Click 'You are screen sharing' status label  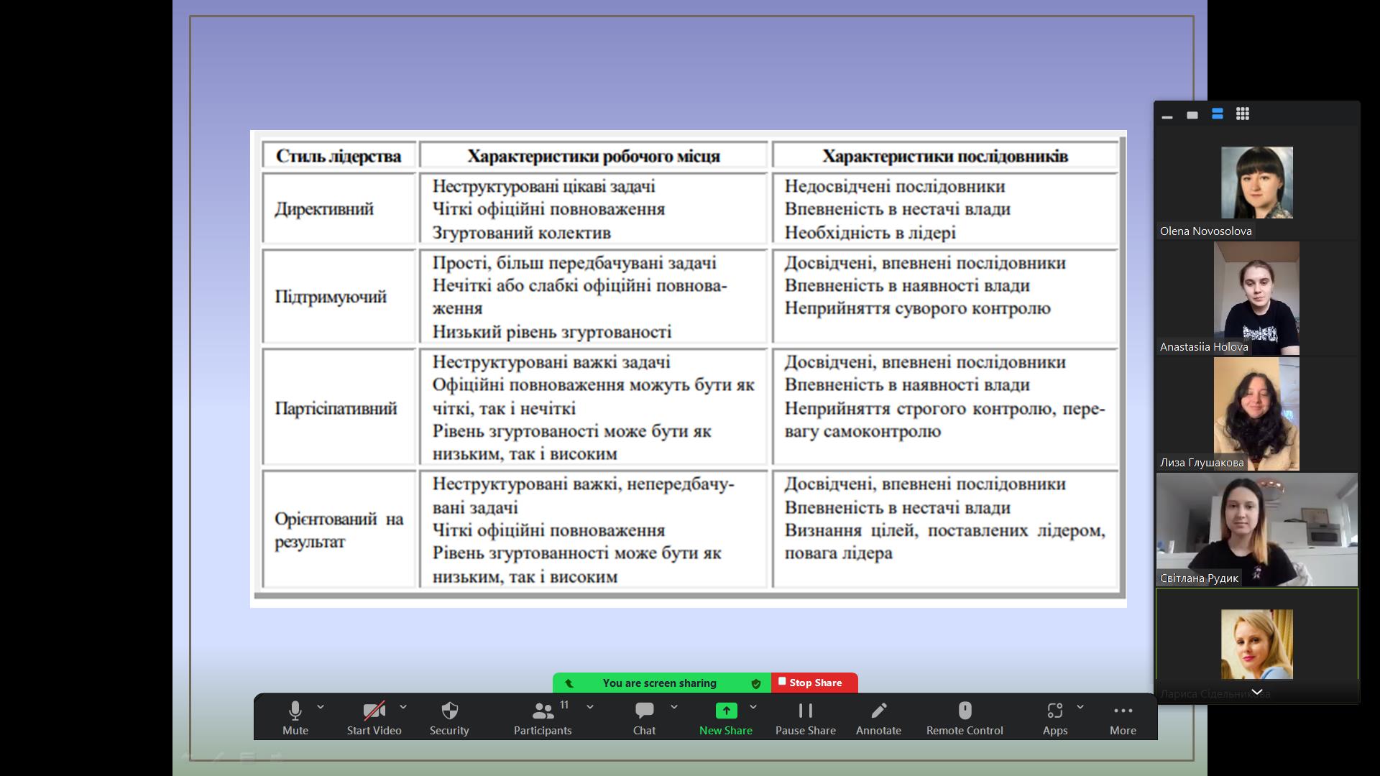[x=660, y=683]
